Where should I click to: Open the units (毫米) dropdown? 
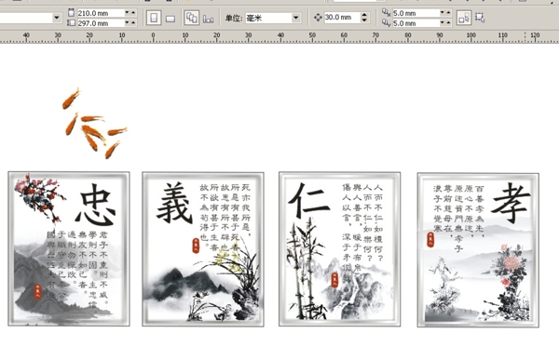tap(296, 18)
